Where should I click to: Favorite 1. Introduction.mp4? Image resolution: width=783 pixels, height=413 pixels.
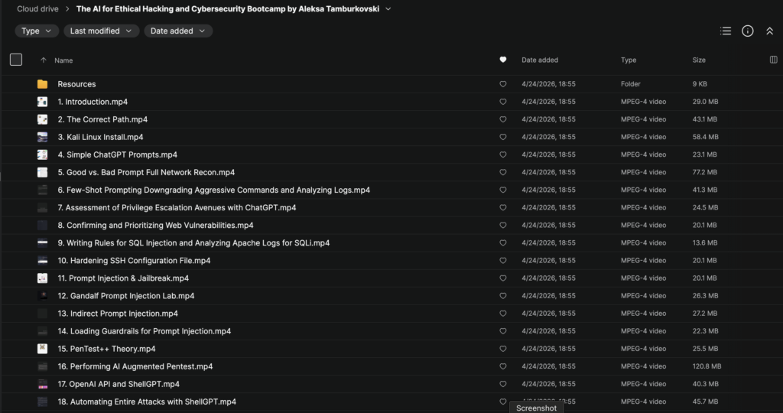(503, 102)
